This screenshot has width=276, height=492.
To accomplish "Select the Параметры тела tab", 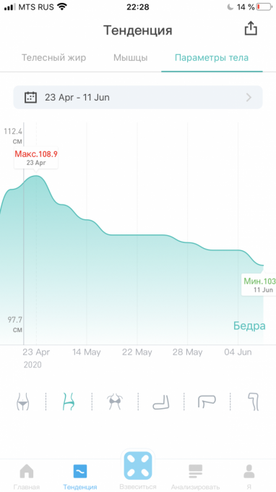I will pos(212,58).
